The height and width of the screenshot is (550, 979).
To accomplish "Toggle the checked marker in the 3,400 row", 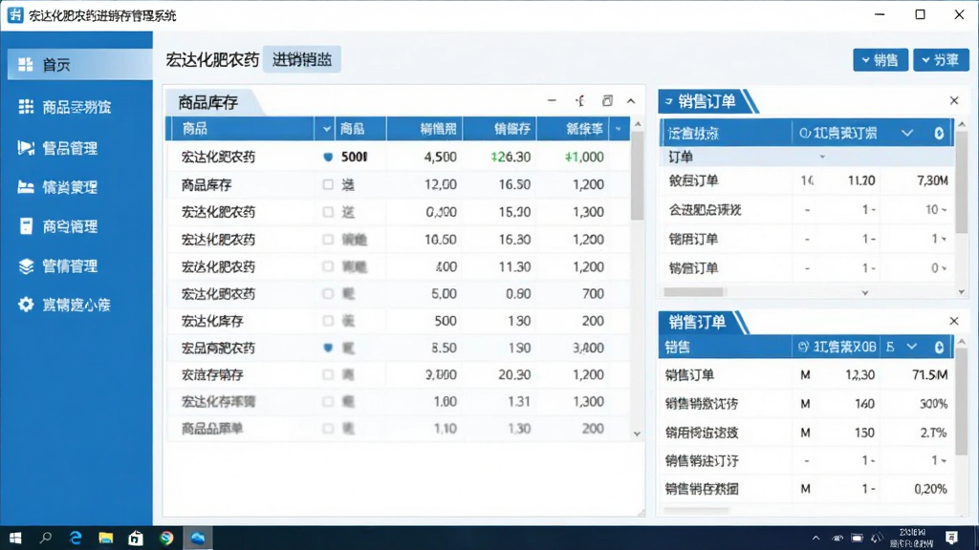I will click(x=328, y=348).
